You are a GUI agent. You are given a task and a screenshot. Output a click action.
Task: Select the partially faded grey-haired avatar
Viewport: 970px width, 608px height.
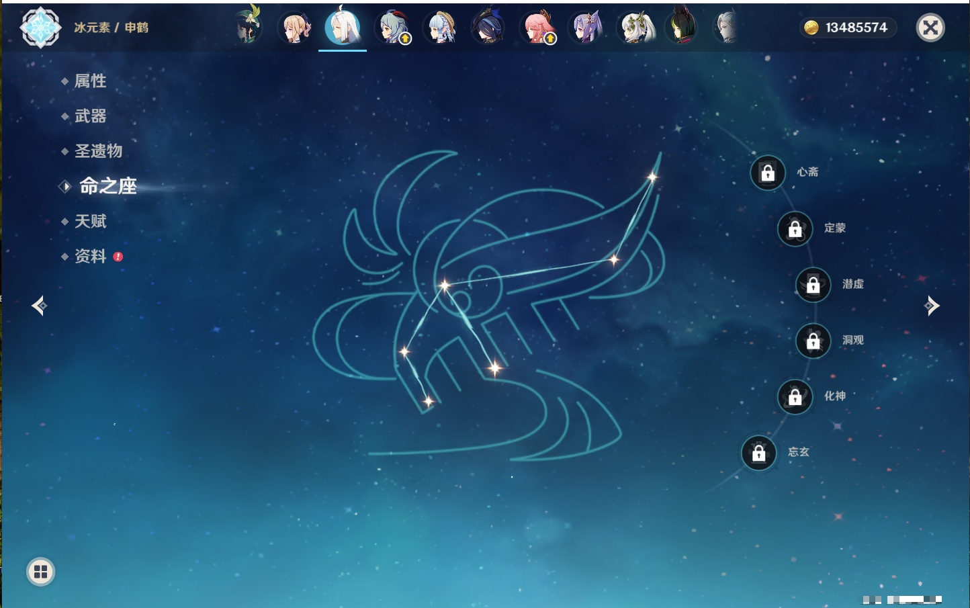[x=727, y=28]
